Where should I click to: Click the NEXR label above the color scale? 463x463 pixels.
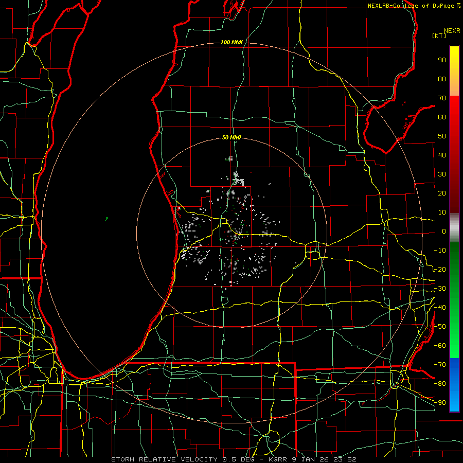(452, 31)
